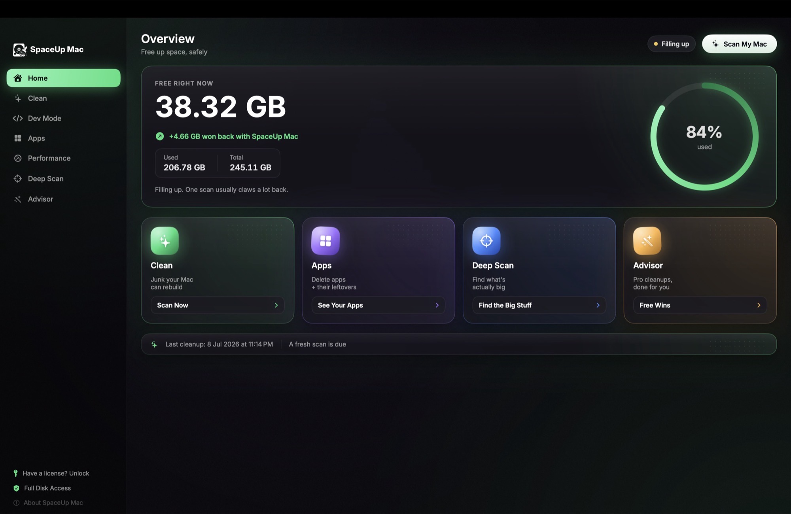Viewport: 791px width, 514px height.
Task: Click the Free up space, safely subtitle
Action: (x=174, y=52)
